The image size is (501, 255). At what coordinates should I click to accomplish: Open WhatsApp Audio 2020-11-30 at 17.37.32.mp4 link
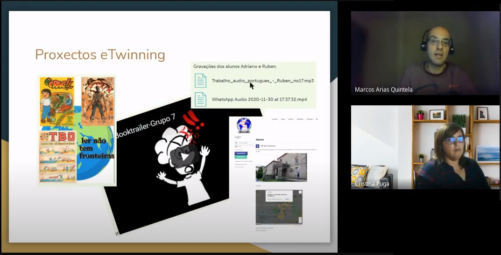pos(259,99)
